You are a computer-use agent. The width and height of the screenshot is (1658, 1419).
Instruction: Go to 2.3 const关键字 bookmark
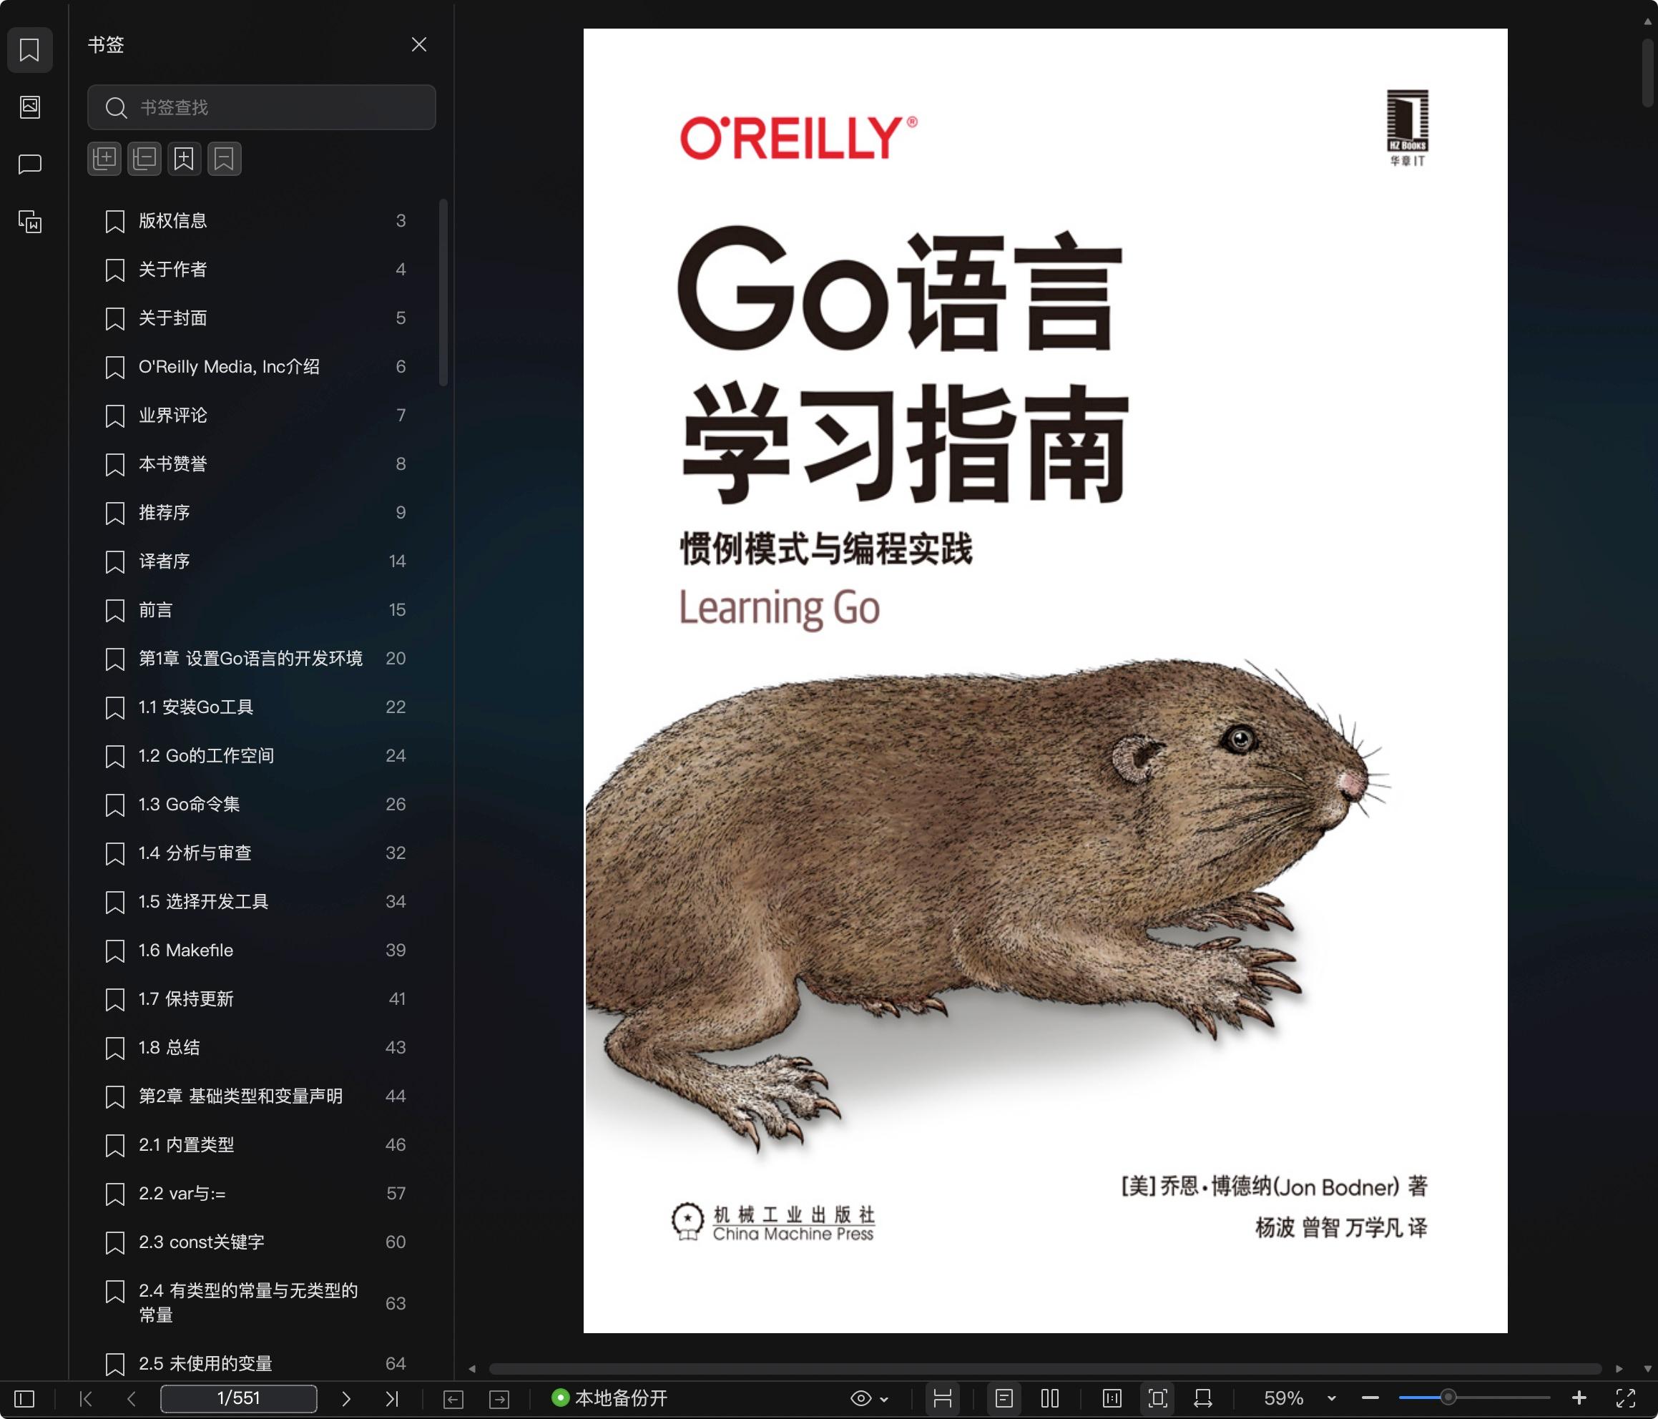[256, 1242]
